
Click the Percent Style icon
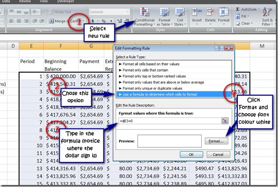103,21
